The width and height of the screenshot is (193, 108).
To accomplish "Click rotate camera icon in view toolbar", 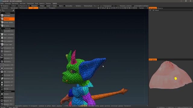I will 112,8.
